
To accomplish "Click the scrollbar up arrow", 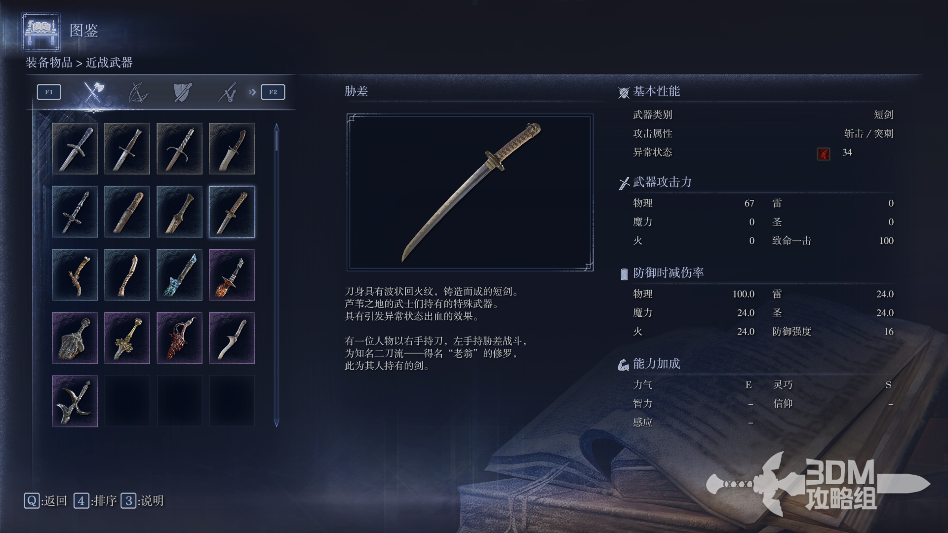I will (276, 127).
